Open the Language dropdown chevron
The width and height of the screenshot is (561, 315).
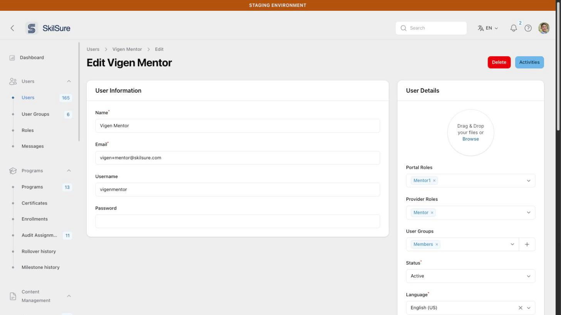(528, 308)
